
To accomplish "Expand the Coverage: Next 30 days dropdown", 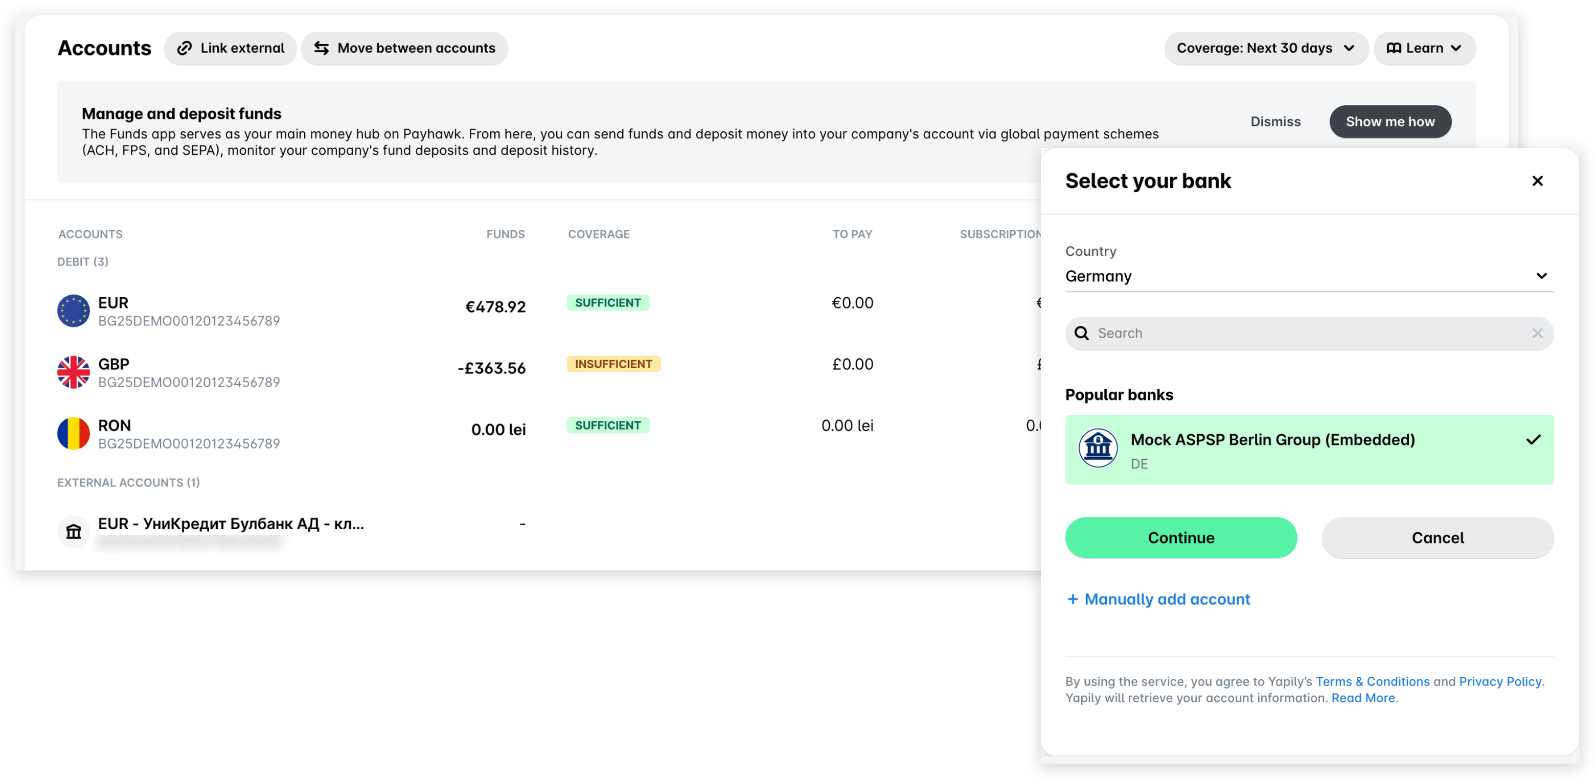I will 1266,48.
